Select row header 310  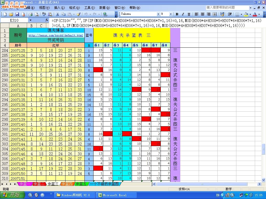coord(5,178)
